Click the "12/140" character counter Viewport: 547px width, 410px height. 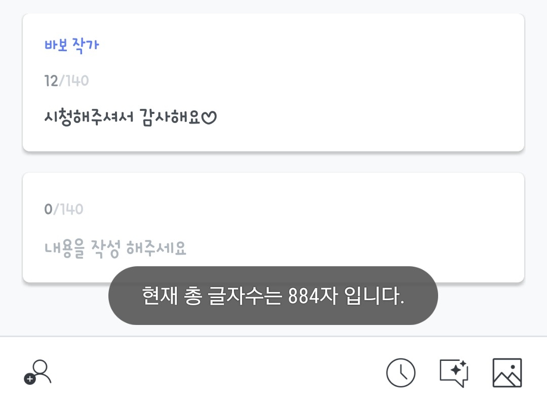point(66,81)
